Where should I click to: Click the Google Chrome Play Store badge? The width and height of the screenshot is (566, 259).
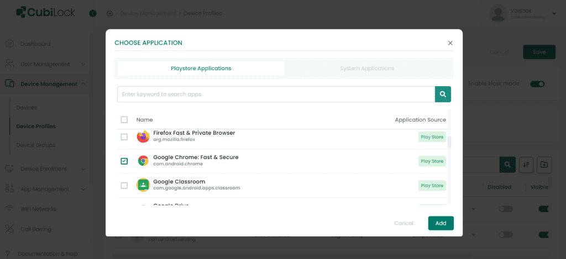[432, 161]
